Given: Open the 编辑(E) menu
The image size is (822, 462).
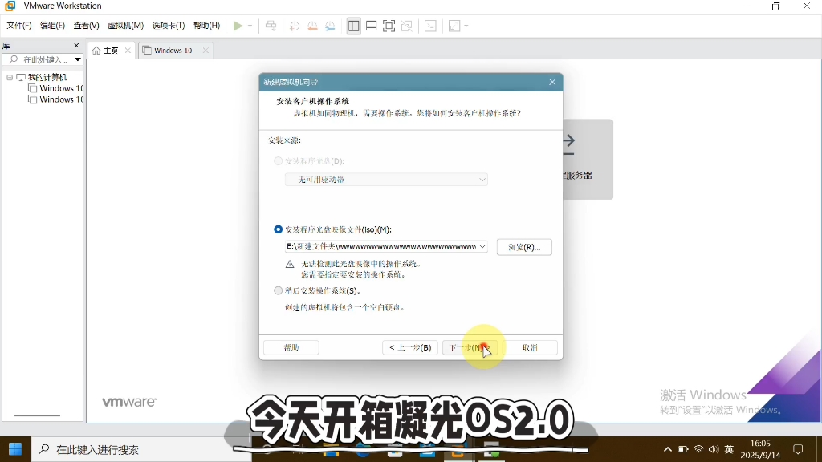Looking at the screenshot, I should click(x=52, y=26).
